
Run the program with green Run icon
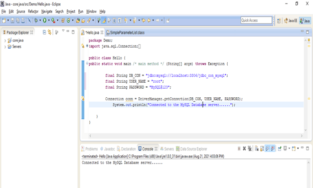click(45, 21)
